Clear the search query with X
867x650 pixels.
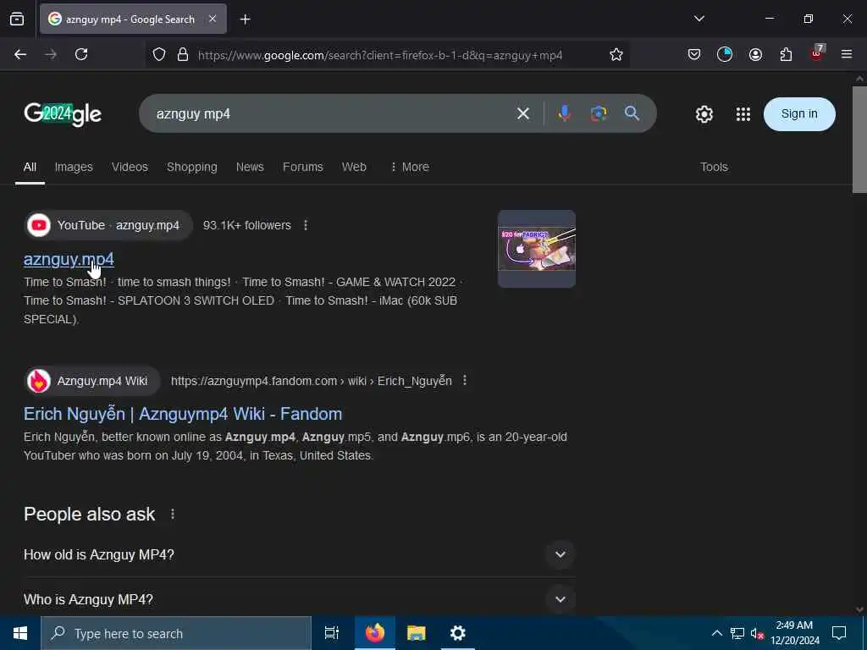point(523,114)
